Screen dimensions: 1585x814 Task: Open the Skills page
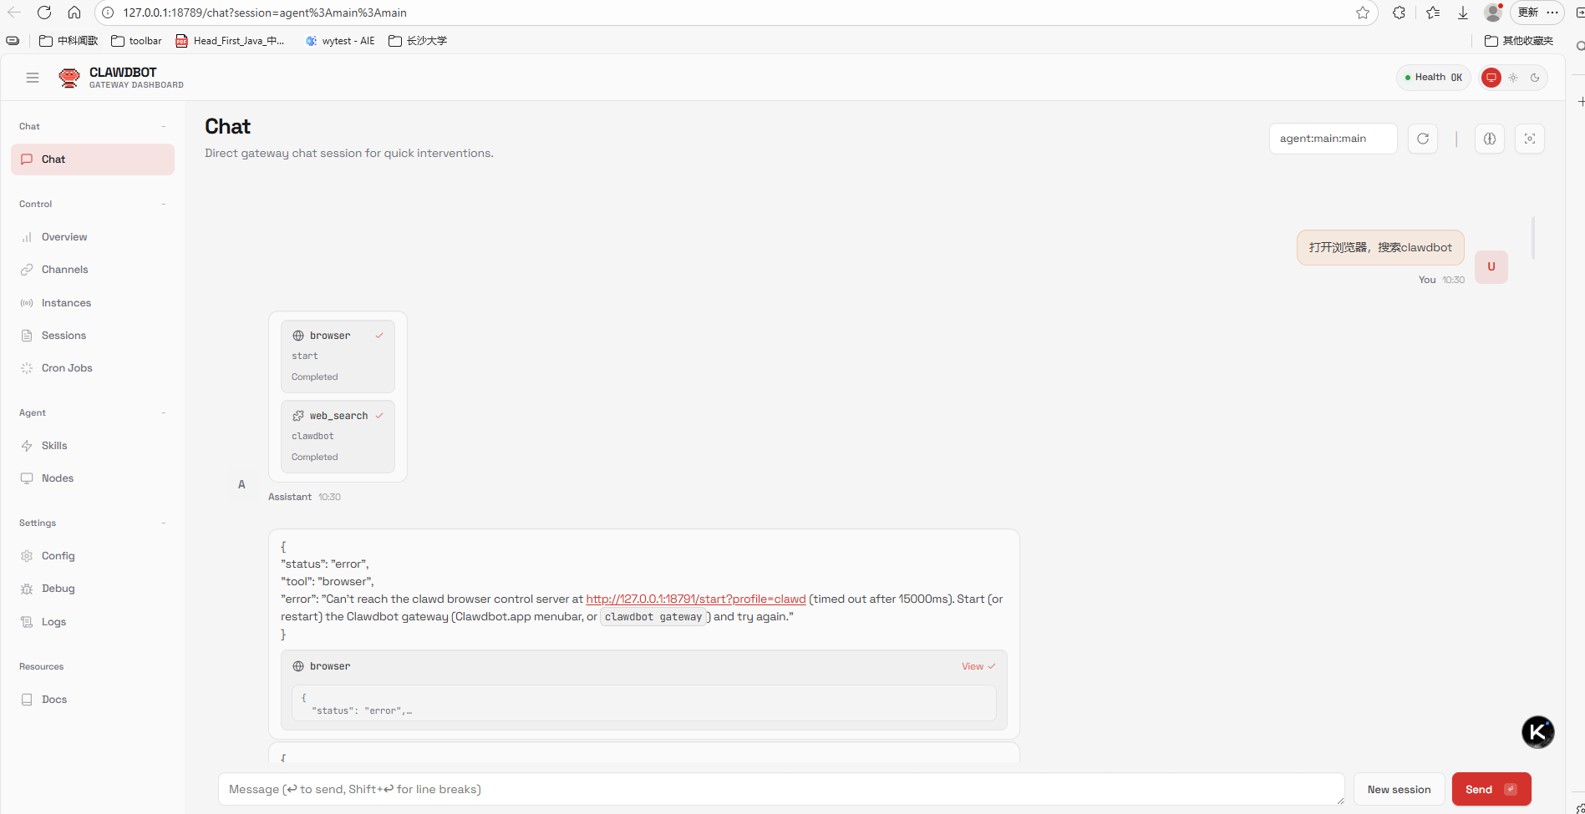tap(93, 446)
